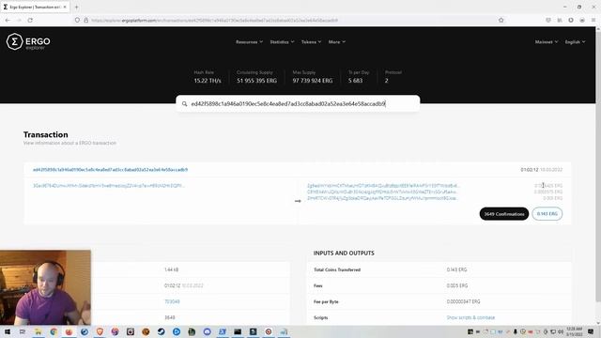The width and height of the screenshot is (601, 338).
Task: Open a new browser tab
Action: [x=76, y=7]
